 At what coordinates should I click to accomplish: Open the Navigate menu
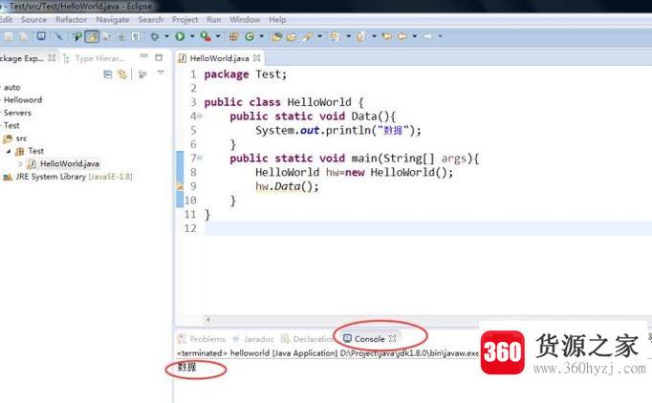click(112, 19)
